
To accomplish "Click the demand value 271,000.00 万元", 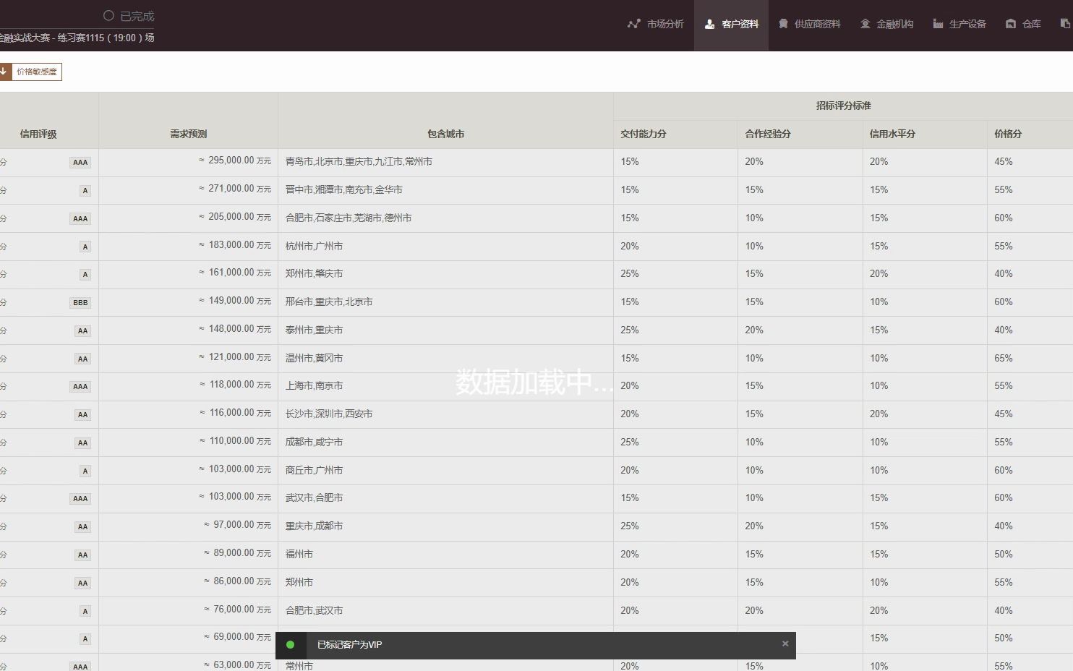I will [235, 189].
